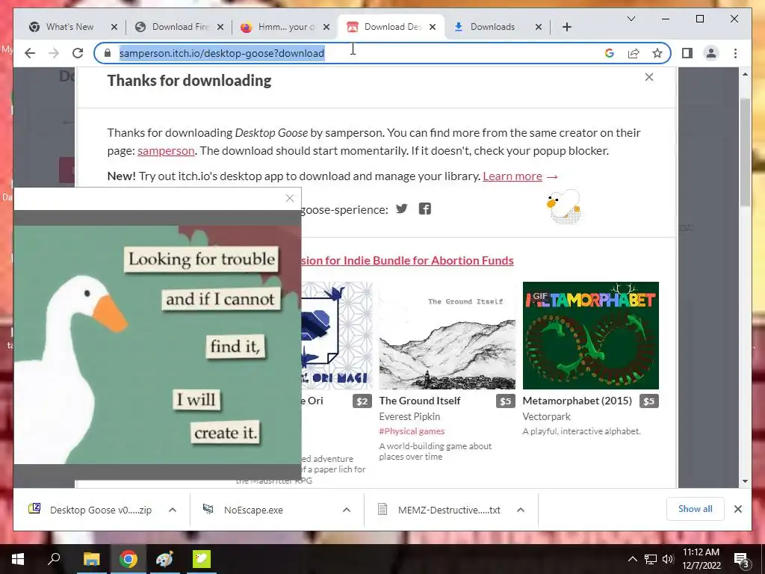
Task: Click Show all downloads button
Action: [x=696, y=509]
